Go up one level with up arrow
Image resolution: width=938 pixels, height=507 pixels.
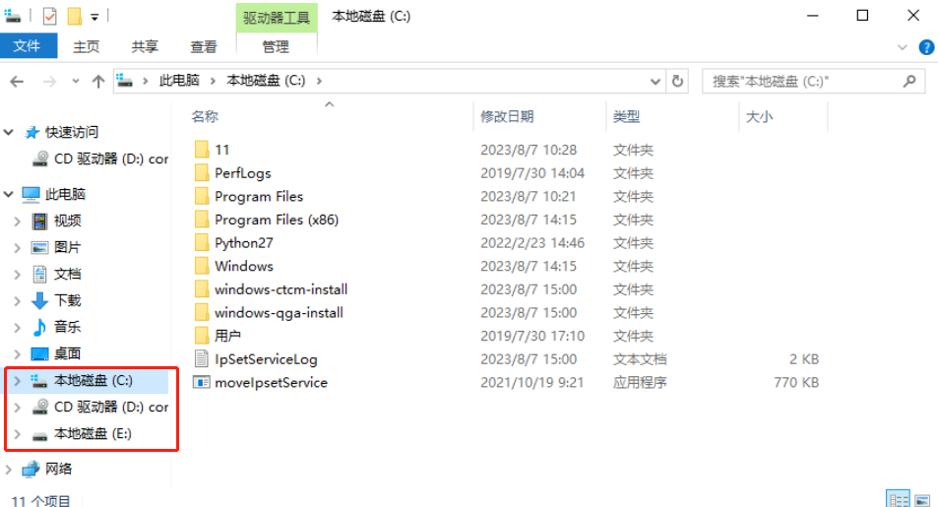coord(98,82)
